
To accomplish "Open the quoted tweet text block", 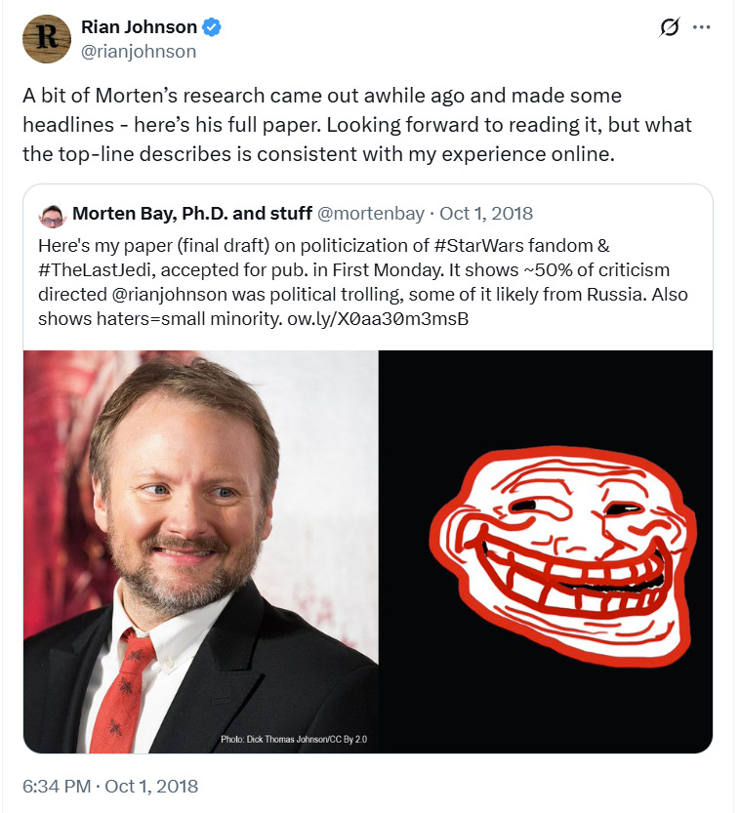I will pyautogui.click(x=363, y=282).
